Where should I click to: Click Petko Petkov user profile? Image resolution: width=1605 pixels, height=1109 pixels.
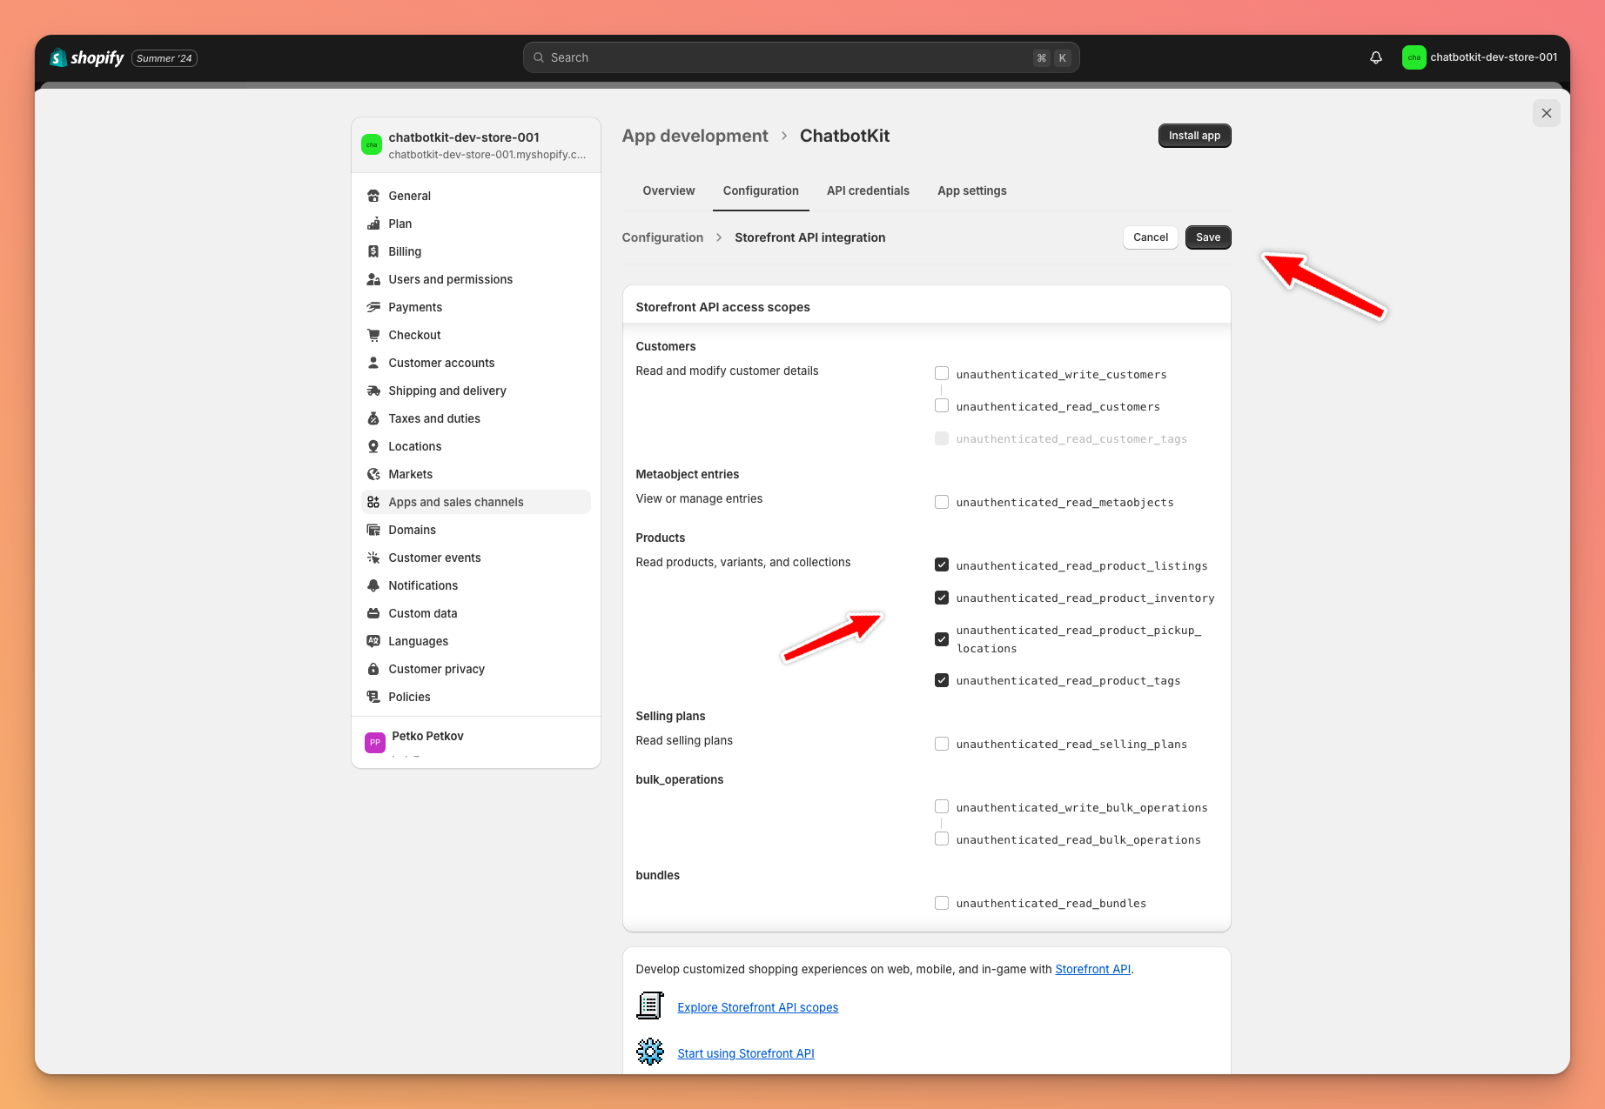coord(476,742)
